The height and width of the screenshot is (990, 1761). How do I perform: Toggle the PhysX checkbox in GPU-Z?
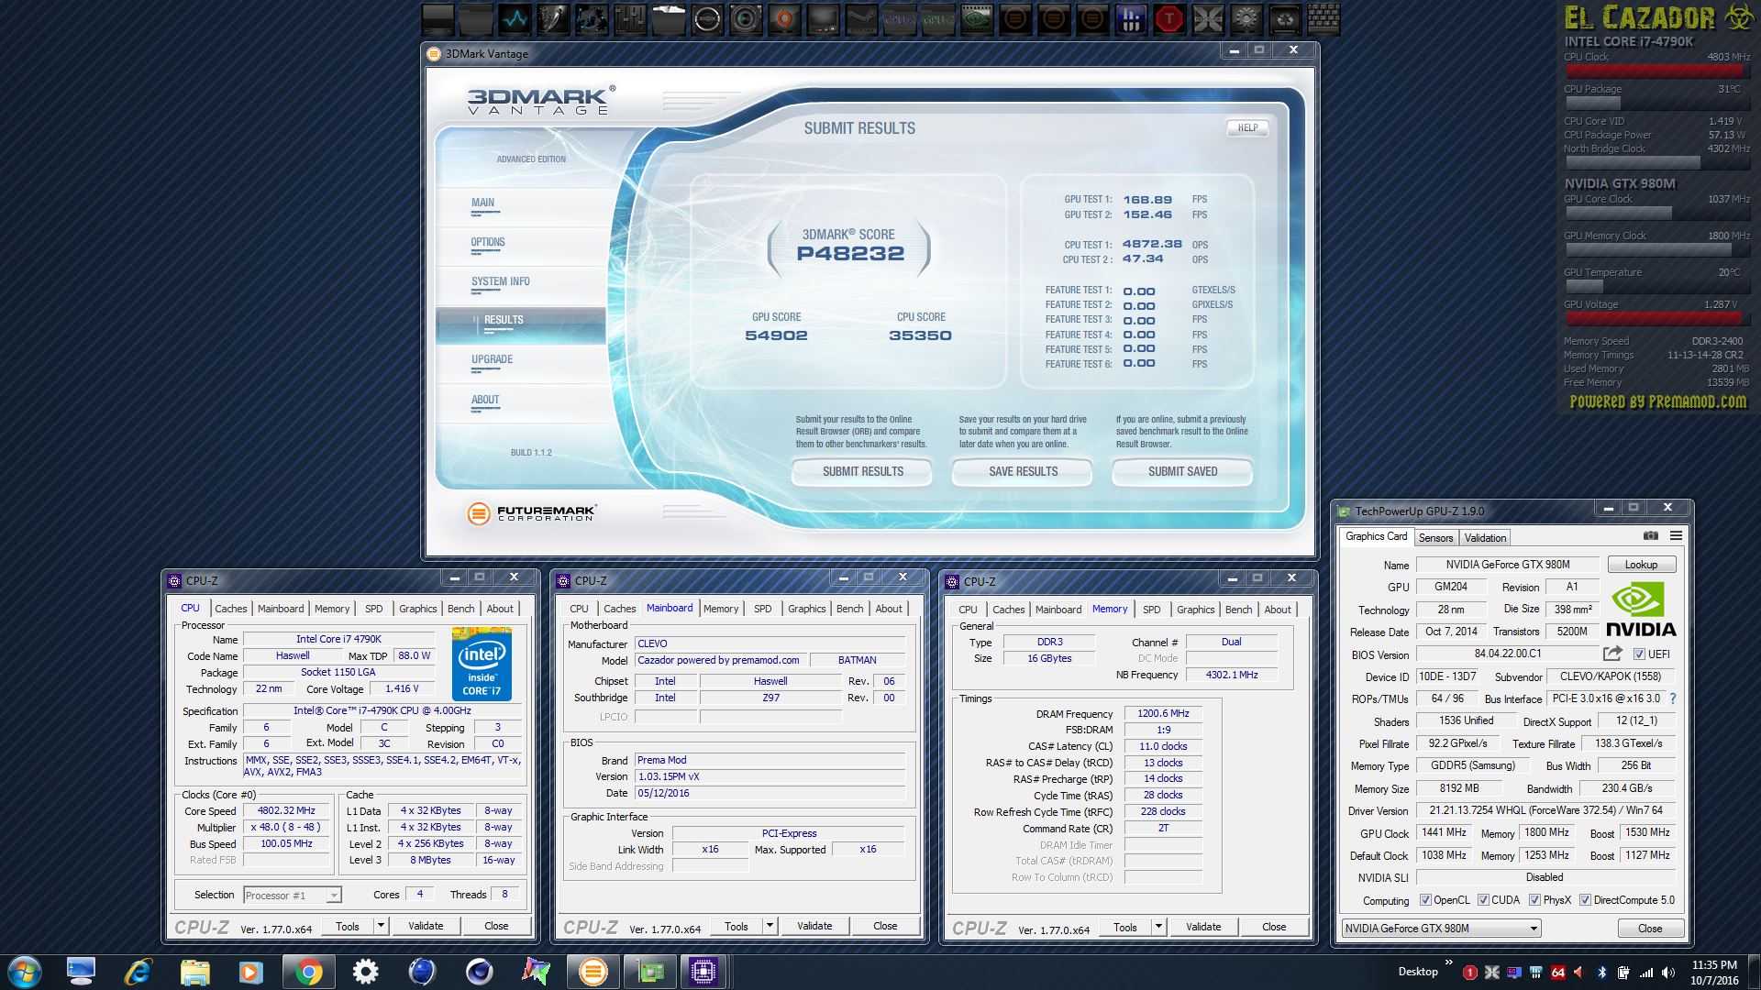pos(1534,900)
